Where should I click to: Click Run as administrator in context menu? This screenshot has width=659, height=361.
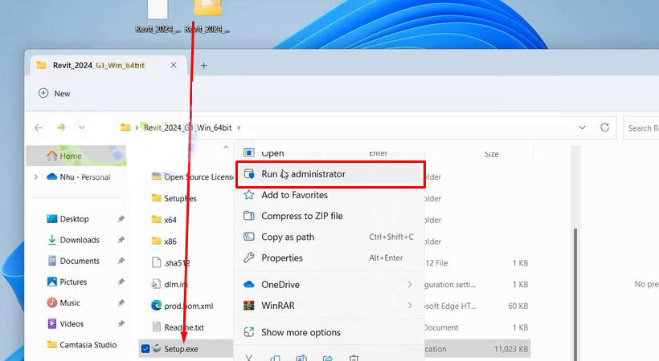point(330,174)
